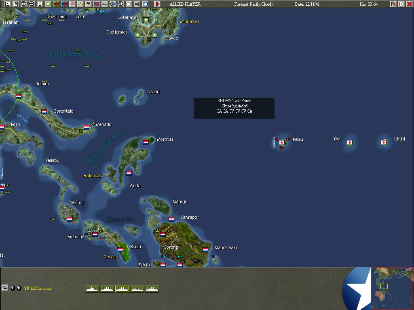Select the highlighted third ship silhouette
414x310 pixels.
(122, 289)
